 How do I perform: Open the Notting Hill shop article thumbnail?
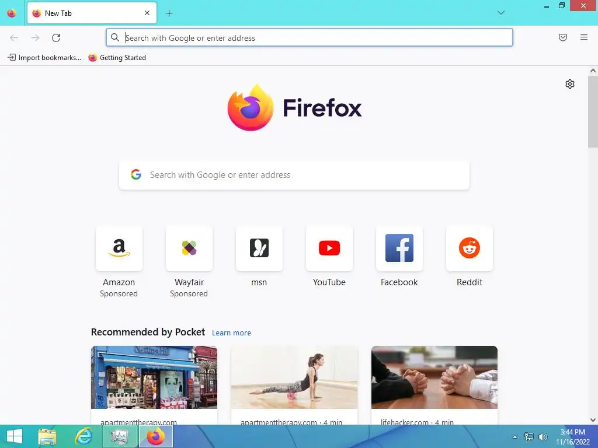coord(154,377)
